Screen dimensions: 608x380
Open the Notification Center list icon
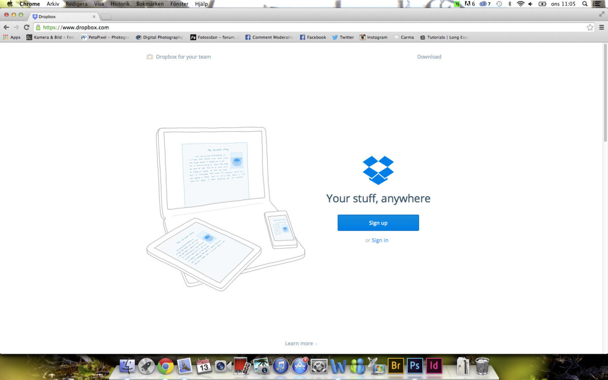pos(596,4)
